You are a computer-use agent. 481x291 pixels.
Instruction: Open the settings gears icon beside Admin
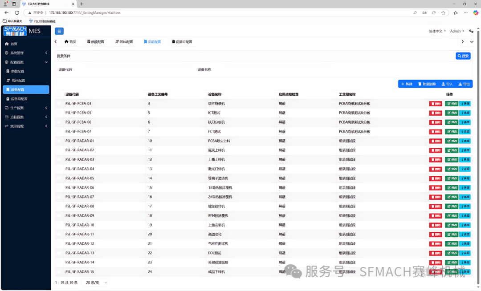(471, 31)
